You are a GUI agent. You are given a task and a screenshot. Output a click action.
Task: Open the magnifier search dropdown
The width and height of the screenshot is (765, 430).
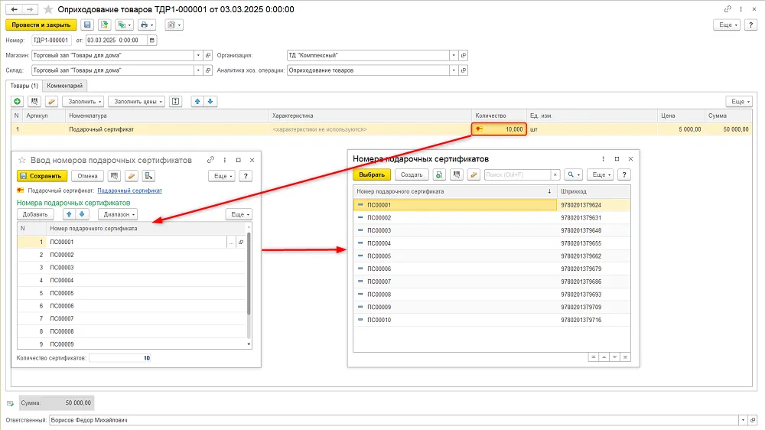tap(574, 174)
